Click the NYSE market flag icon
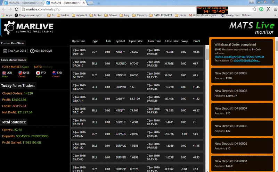 (21, 73)
